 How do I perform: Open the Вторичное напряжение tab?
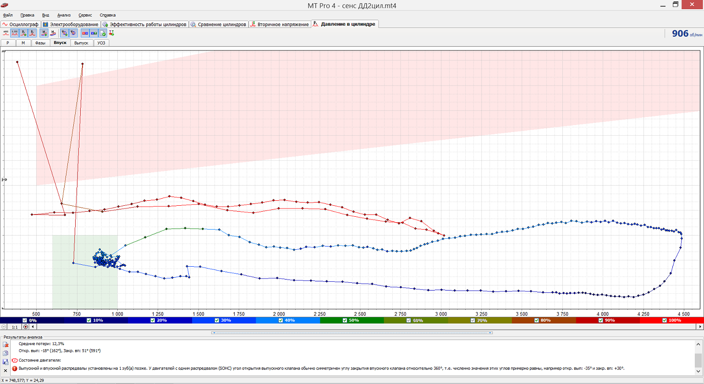coord(280,24)
